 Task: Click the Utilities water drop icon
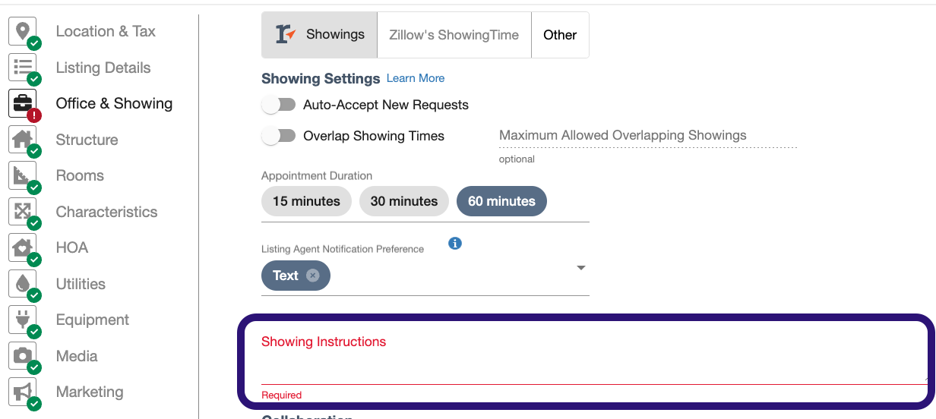point(23,284)
